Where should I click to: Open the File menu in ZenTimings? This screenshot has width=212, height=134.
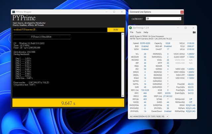click(x=132, y=32)
